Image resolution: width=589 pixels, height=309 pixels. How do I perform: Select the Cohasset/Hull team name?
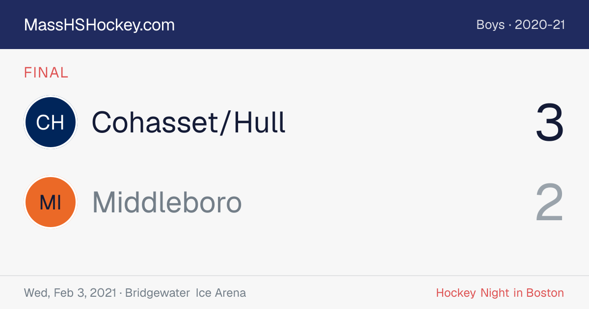point(188,122)
